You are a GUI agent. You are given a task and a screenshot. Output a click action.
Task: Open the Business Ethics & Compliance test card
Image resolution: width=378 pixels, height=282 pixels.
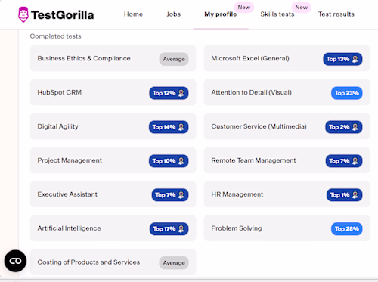coord(113,58)
